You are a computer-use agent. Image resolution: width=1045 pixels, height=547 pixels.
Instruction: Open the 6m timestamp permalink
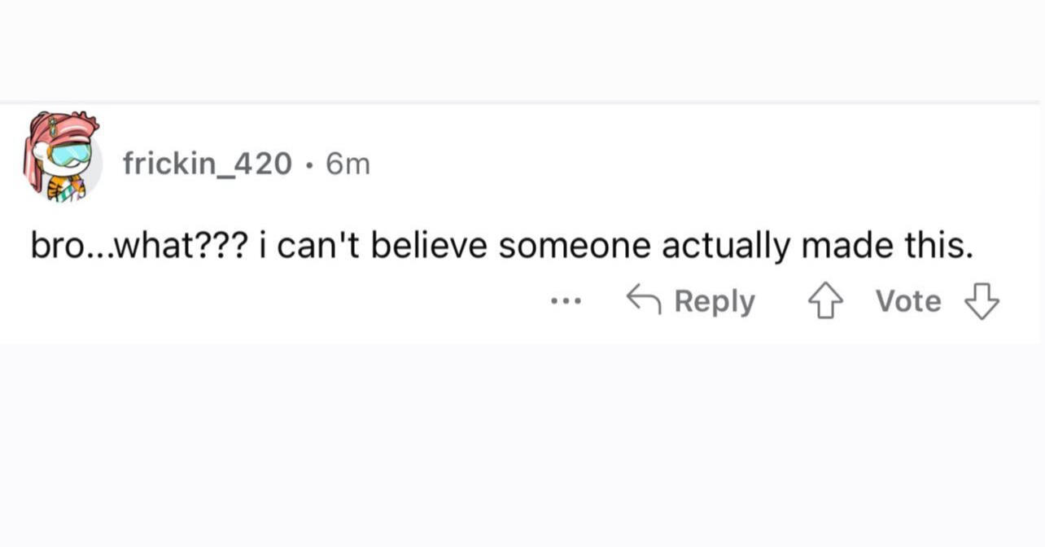tap(348, 164)
